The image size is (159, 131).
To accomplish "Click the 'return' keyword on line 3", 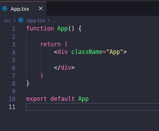I will (x=50, y=44).
